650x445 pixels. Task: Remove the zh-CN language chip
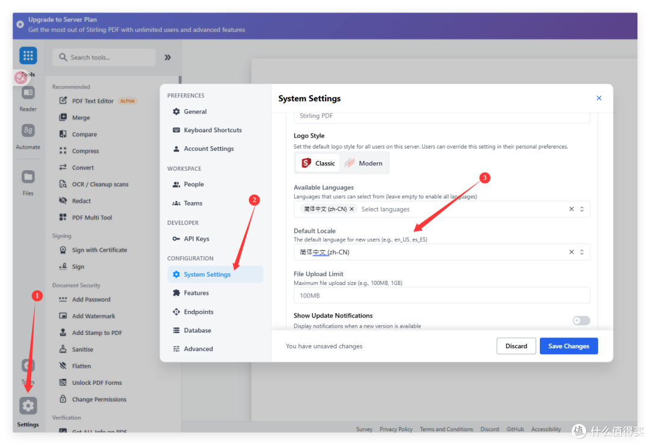point(351,209)
